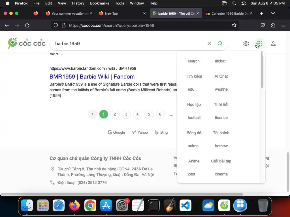Expand the list all tabs chevron

tap(273, 13)
